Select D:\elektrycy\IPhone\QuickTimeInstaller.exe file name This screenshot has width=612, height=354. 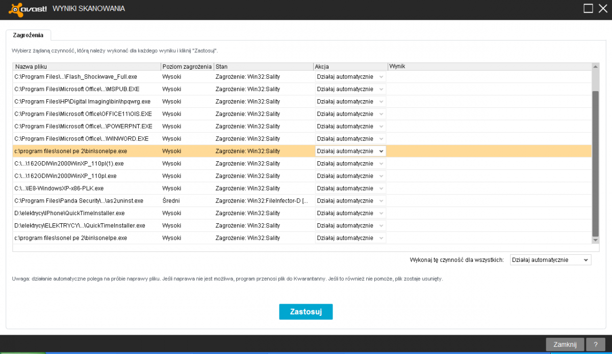point(69,213)
